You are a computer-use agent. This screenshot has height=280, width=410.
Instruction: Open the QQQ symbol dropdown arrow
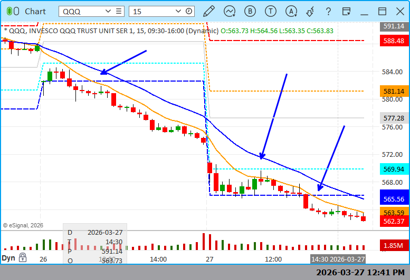pyautogui.click(x=108, y=11)
